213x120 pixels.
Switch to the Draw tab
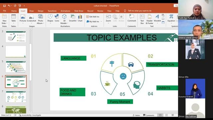tap(32, 11)
